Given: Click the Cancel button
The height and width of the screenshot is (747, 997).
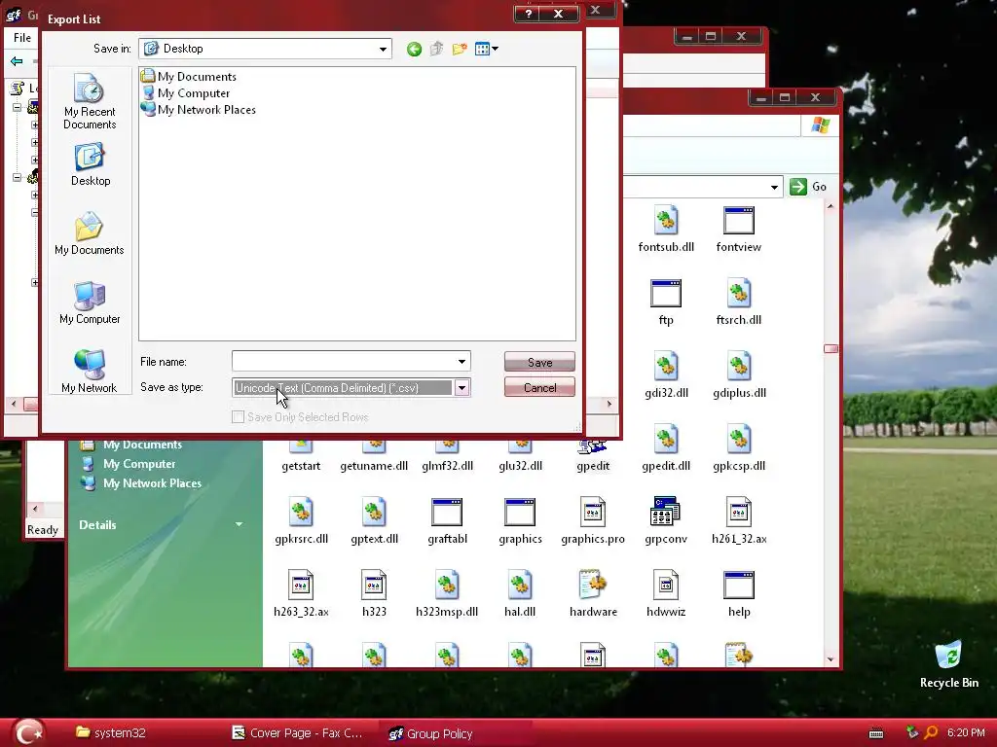Looking at the screenshot, I should (x=539, y=387).
